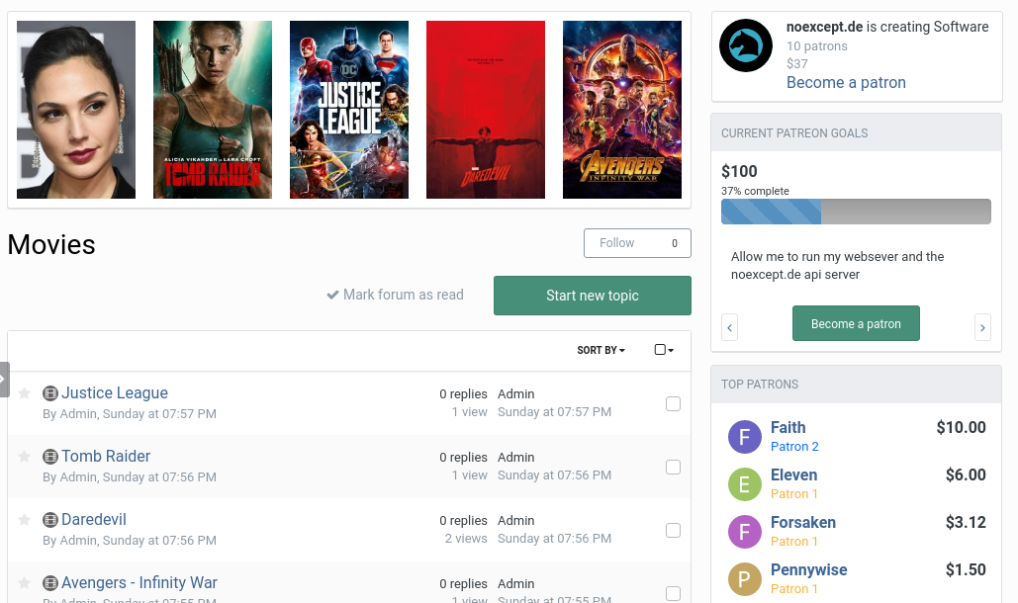The width and height of the screenshot is (1018, 603).
Task: Go to previous Patreon goal
Action: (729, 327)
